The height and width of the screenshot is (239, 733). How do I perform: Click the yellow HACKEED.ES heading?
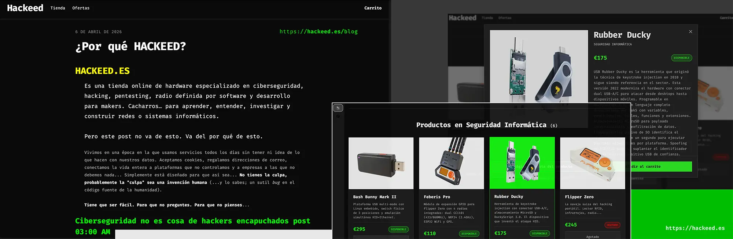click(x=102, y=71)
